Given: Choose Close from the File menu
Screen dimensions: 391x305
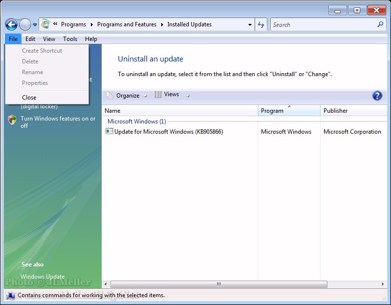Looking at the screenshot, I should tap(29, 98).
